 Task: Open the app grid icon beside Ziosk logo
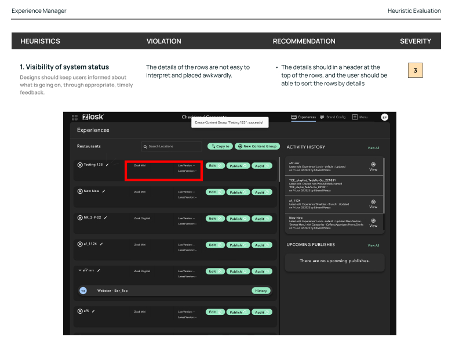coord(75,117)
